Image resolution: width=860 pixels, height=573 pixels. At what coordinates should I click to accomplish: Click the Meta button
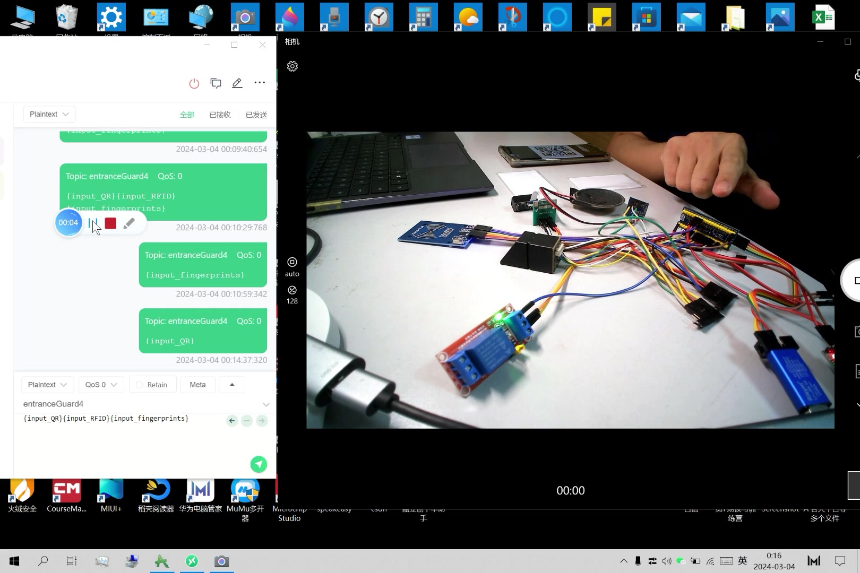197,385
